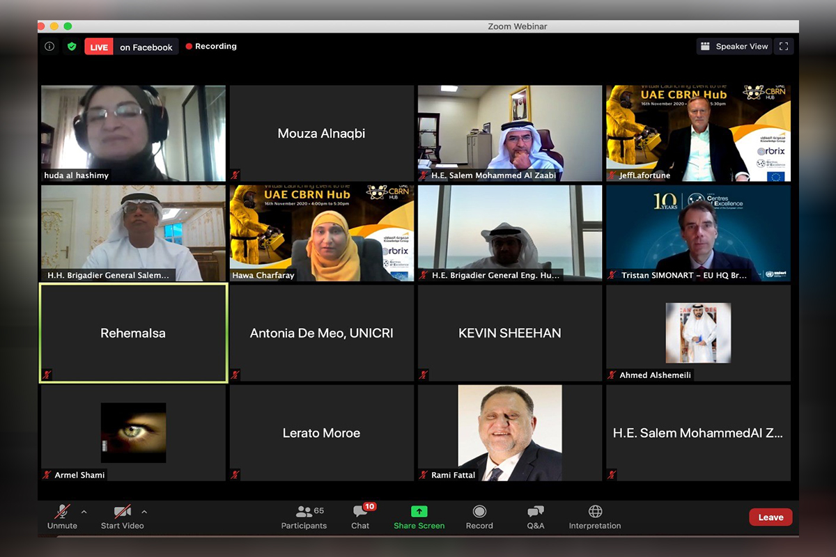The height and width of the screenshot is (557, 836).
Task: Click the JeffLafortune name label
Action: [644, 175]
